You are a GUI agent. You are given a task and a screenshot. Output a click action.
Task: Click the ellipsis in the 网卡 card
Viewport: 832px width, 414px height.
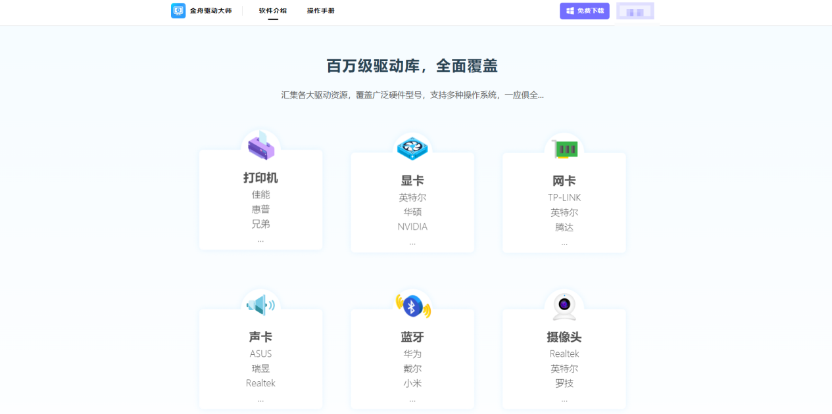564,244
